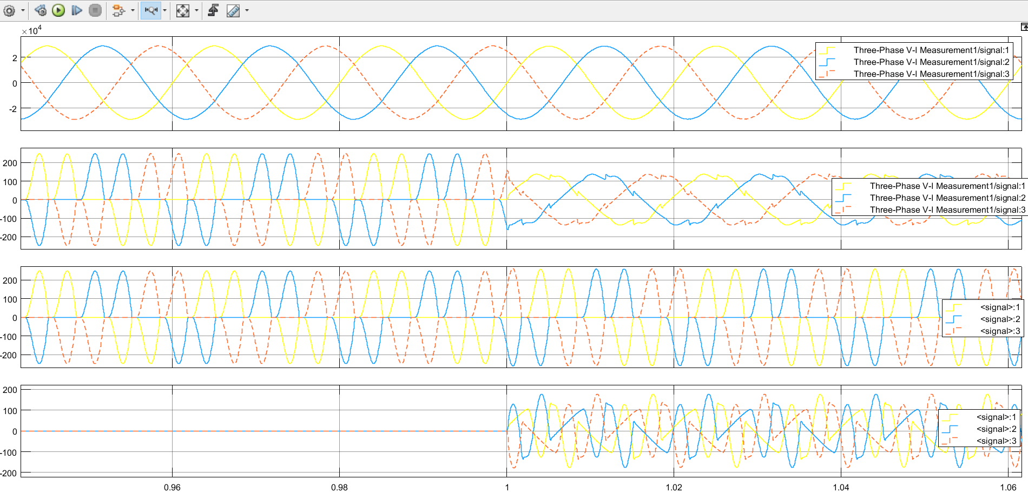Toggle the Zoom X magnifier tool

(x=151, y=10)
